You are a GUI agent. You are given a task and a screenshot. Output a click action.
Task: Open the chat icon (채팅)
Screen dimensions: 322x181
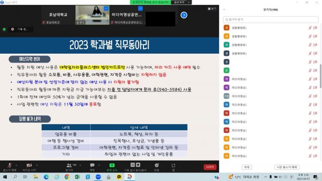tap(92, 165)
